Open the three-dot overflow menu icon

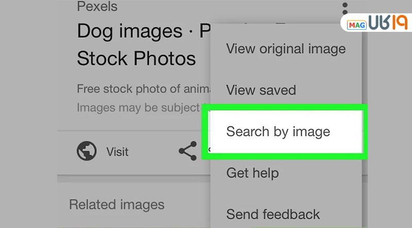[x=345, y=10]
